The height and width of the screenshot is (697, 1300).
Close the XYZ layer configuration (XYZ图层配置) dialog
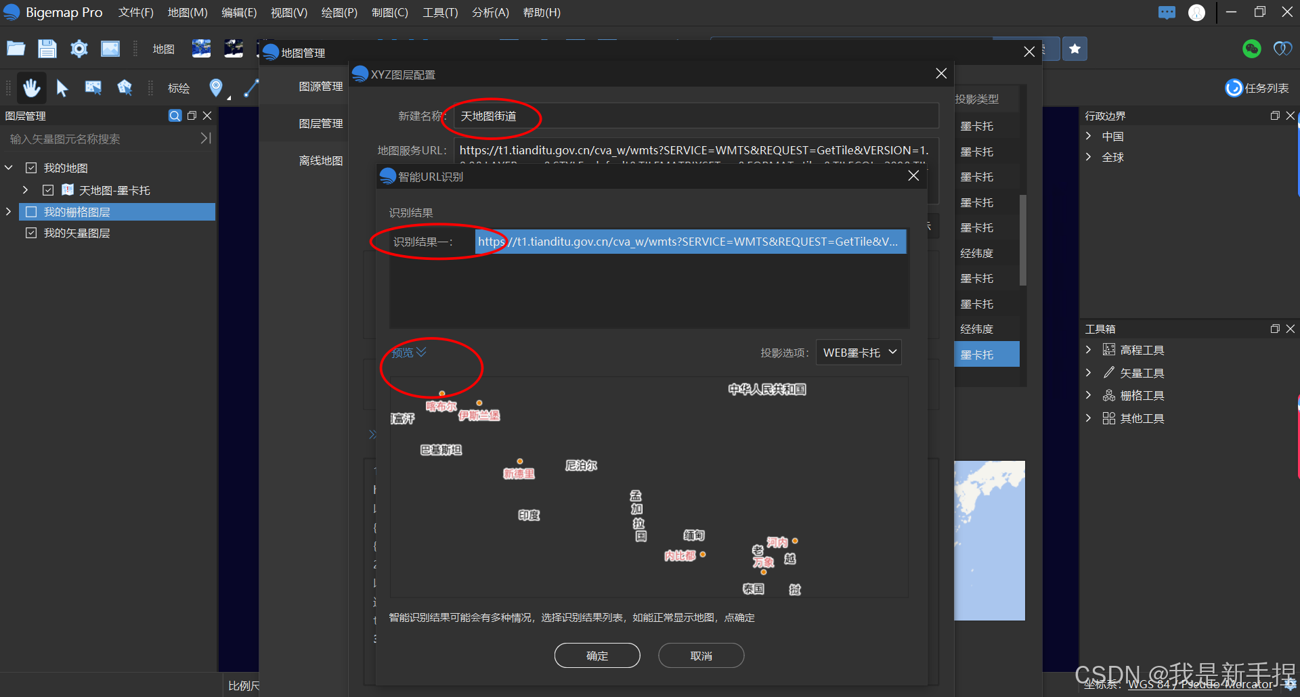pos(941,74)
